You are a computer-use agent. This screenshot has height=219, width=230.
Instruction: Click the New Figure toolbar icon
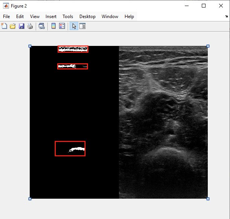tap(4, 26)
